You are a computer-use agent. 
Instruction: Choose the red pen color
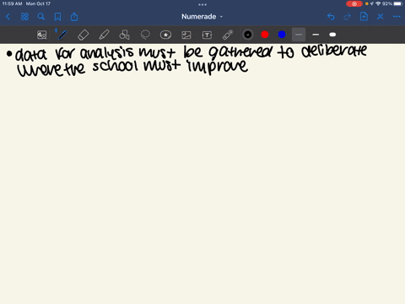click(x=265, y=35)
